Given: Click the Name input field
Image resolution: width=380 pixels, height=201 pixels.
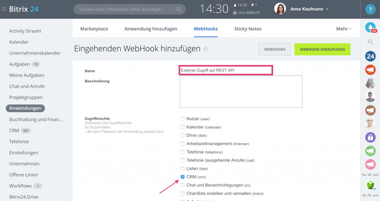Looking at the screenshot, I should click(226, 70).
